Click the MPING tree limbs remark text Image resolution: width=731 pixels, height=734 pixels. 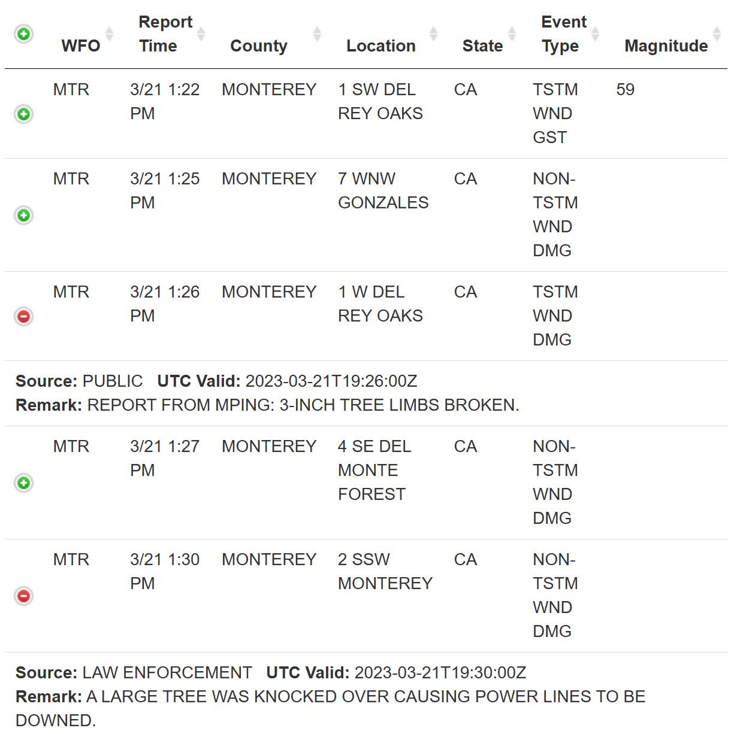point(303,405)
